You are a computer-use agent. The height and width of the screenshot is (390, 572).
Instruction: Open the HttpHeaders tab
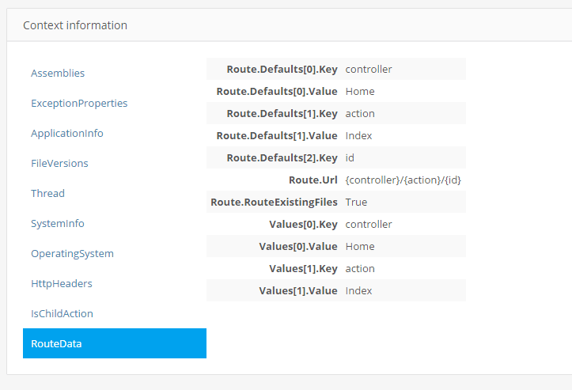62,283
